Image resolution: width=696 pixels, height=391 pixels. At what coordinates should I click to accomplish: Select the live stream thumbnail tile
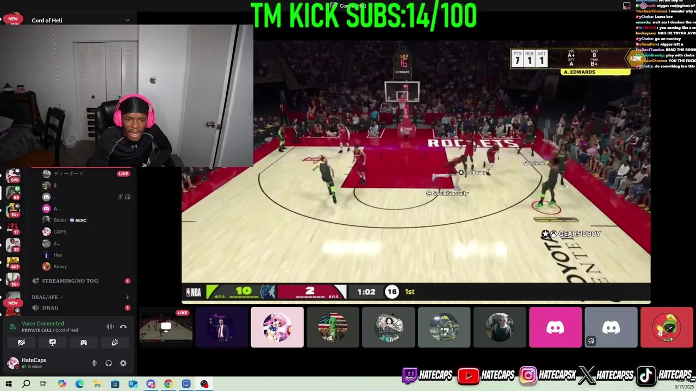click(166, 327)
